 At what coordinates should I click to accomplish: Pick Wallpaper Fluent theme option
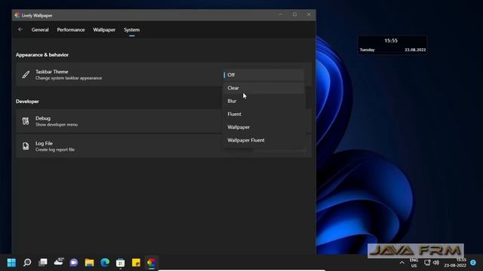(x=263, y=140)
